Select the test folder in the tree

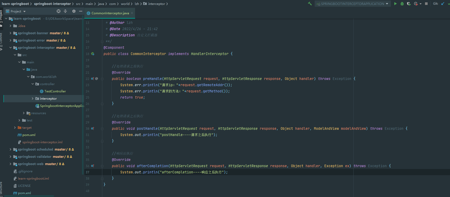(x=27, y=120)
